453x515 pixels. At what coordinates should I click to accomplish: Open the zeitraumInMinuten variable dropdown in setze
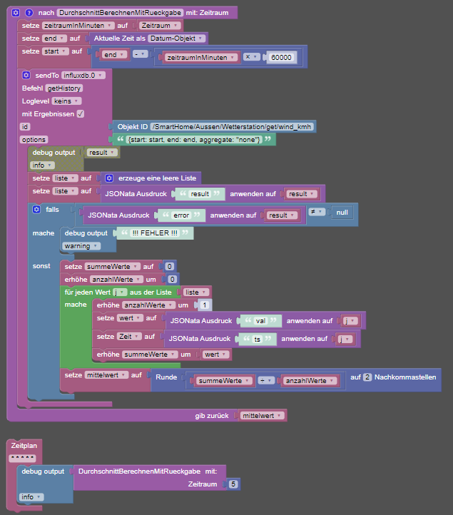(x=78, y=26)
